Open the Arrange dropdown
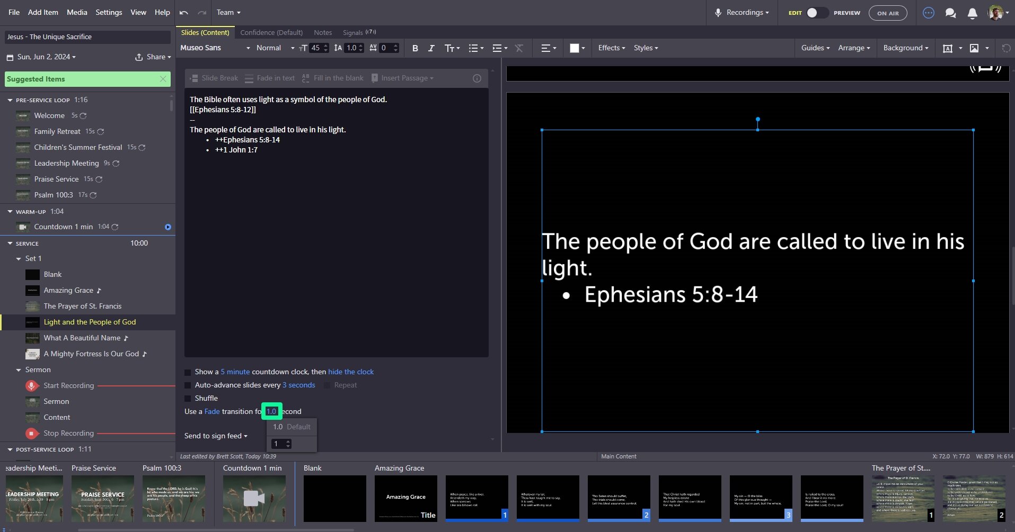 854,48
